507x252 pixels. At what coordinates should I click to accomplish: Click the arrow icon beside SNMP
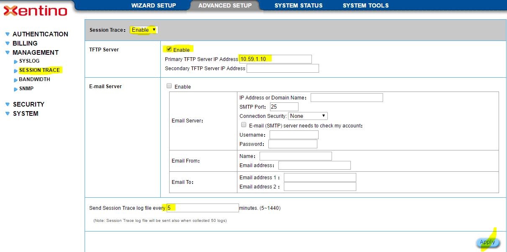(x=16, y=89)
